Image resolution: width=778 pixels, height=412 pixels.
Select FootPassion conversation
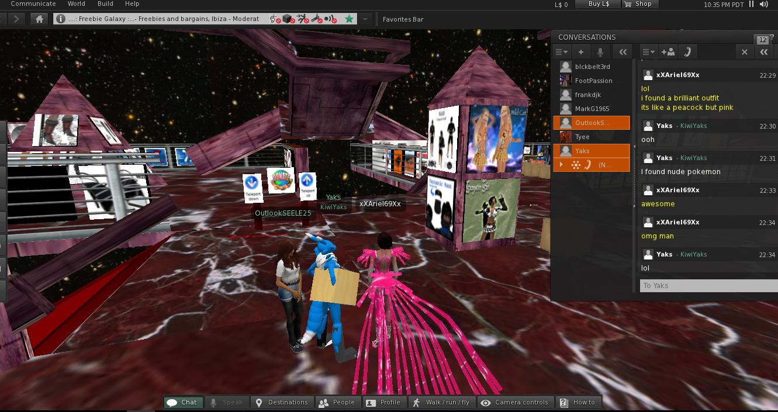click(592, 81)
